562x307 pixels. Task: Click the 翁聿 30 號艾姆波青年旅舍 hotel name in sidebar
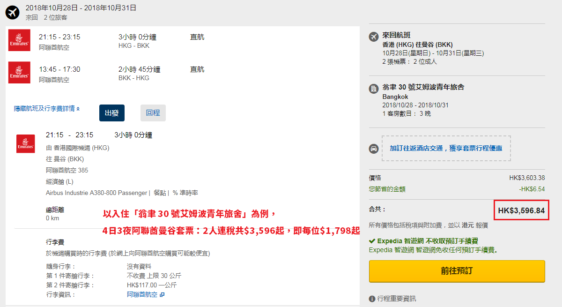[x=423, y=87]
